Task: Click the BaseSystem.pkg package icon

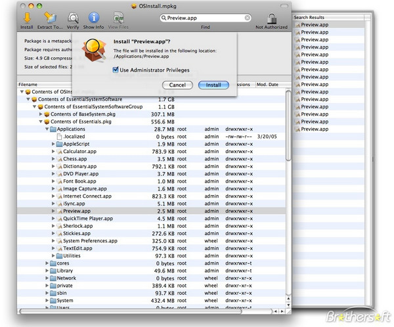Action: [x=47, y=114]
